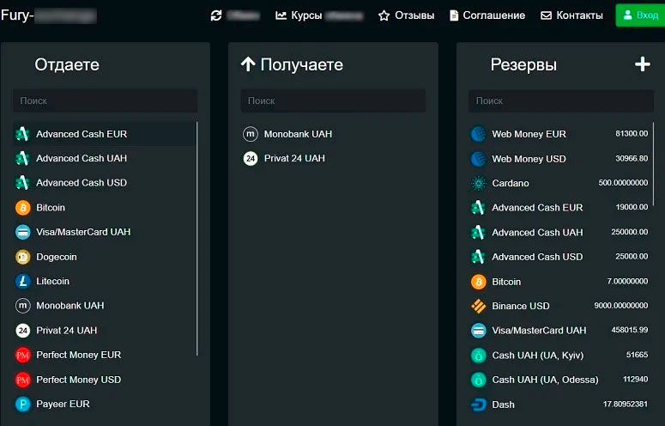Click the Отдаете list scrollbar

point(198,239)
